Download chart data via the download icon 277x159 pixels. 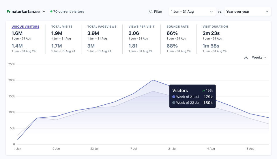tap(246, 58)
